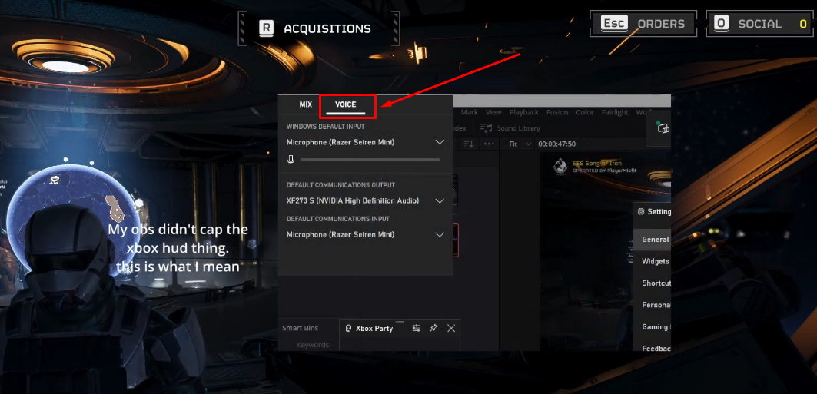Image resolution: width=817 pixels, height=394 pixels.
Task: Switch to the Voice tab
Action: (345, 104)
